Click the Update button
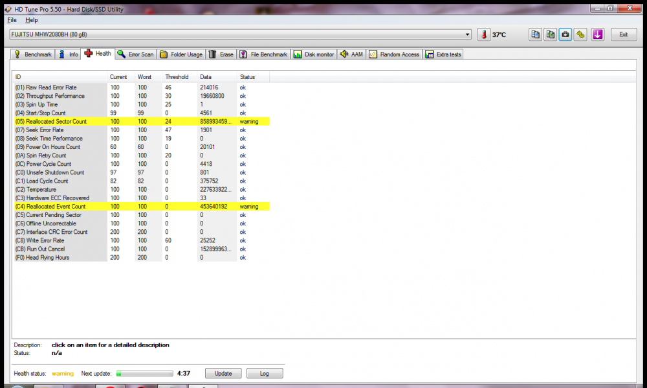This screenshot has width=647, height=388. click(223, 374)
